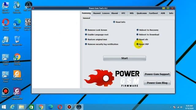Switch to the ADB tab
196x110 pixels.
pos(163,13)
